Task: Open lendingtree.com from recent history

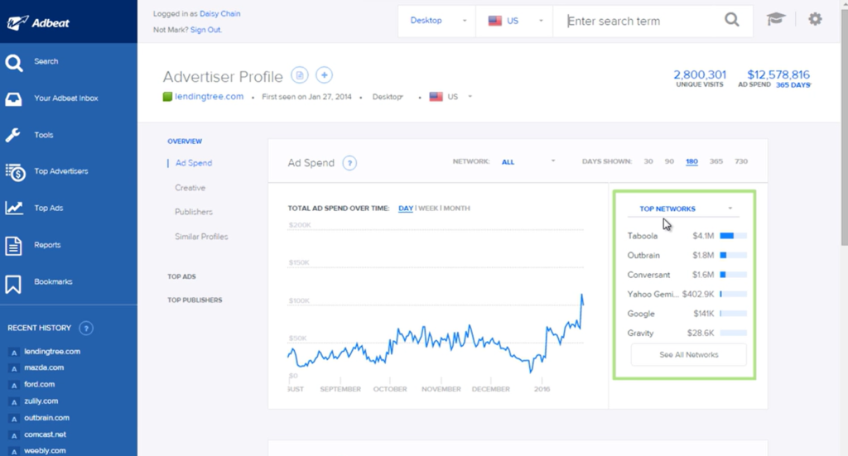Action: [52, 351]
